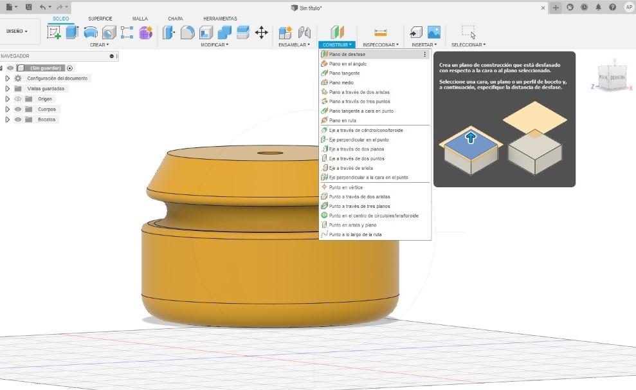Click the Select tool icon

469,32
